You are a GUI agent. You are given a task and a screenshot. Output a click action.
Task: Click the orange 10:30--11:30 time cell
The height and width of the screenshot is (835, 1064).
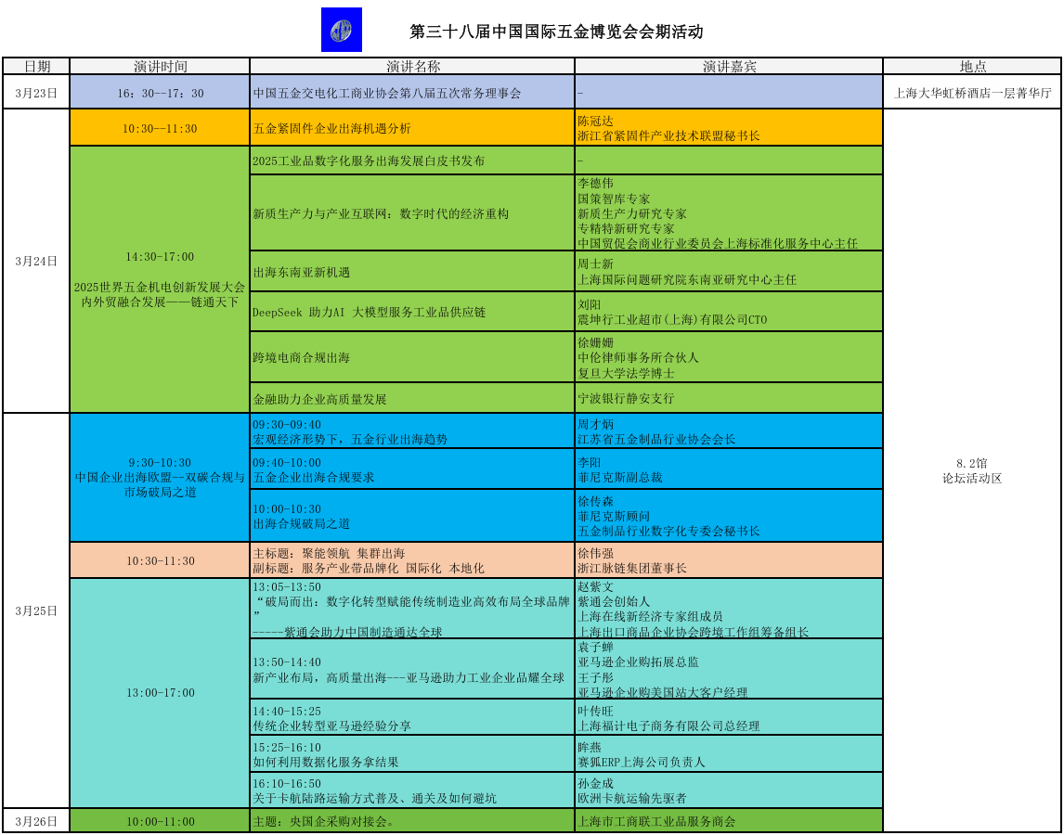(x=160, y=127)
